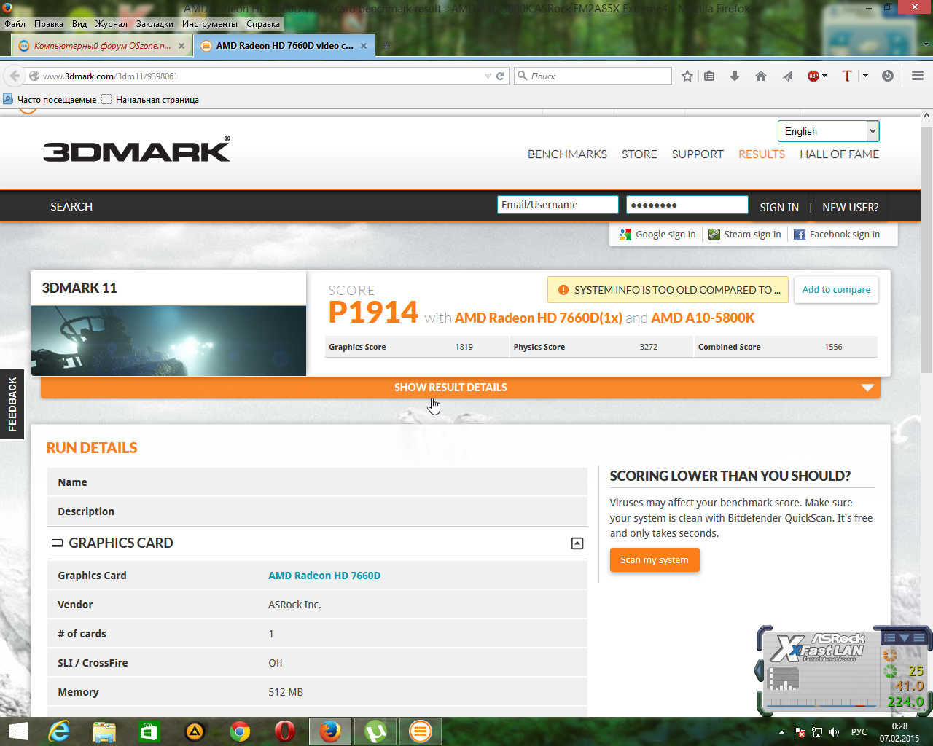Click the red T toolbar icon
This screenshot has height=746, width=933.
point(846,76)
